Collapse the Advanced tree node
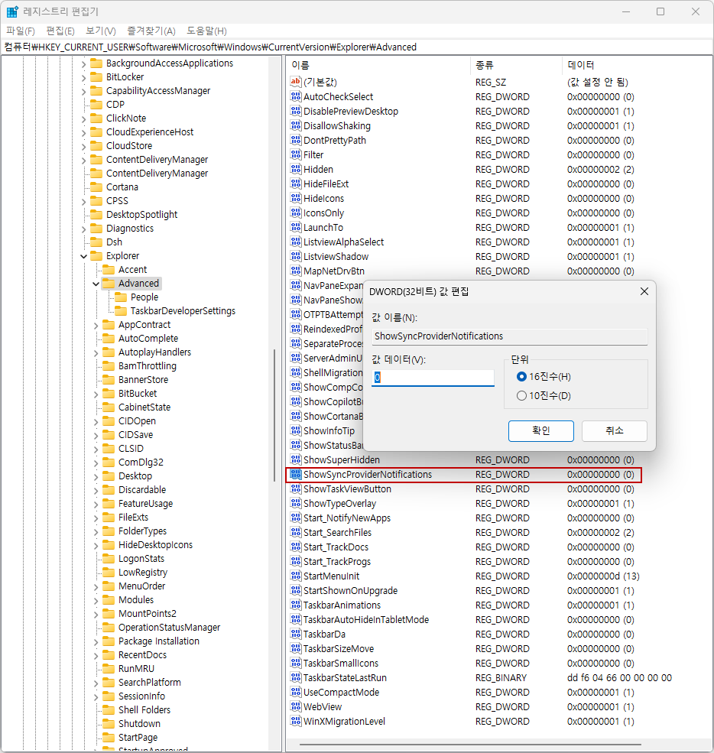The height and width of the screenshot is (753, 714). tap(96, 284)
